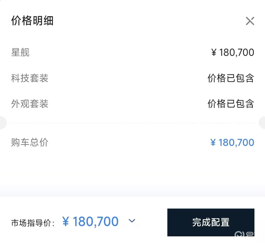Viewport: 265px width, 243px height.
Task: Click the dashed divider above 购车总价
Action: point(132,123)
